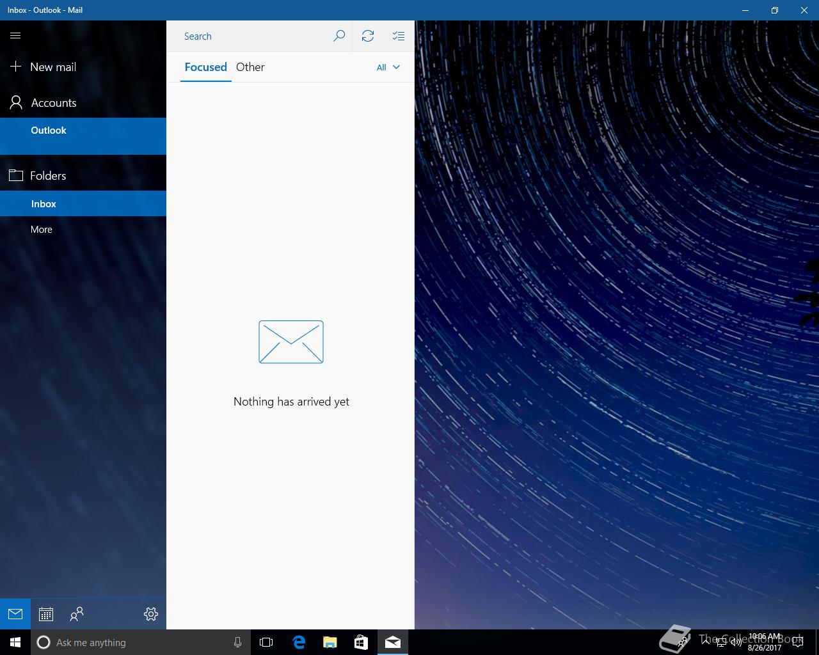Click the search magnifier icon
819x655 pixels.
(x=339, y=36)
